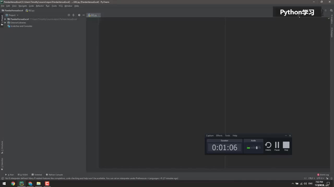Expand the External Libraries tree node
The image size is (334, 187).
(5, 23)
